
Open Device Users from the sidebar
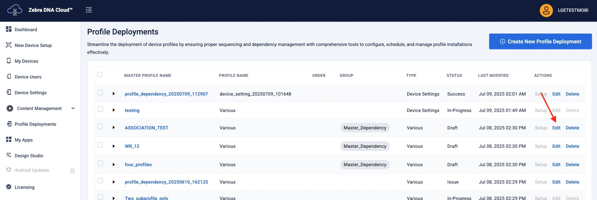coord(28,77)
